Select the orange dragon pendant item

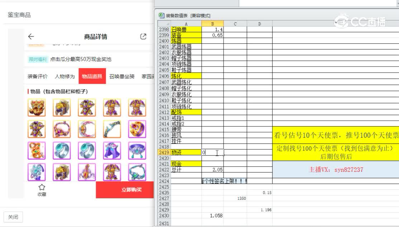(37, 151)
